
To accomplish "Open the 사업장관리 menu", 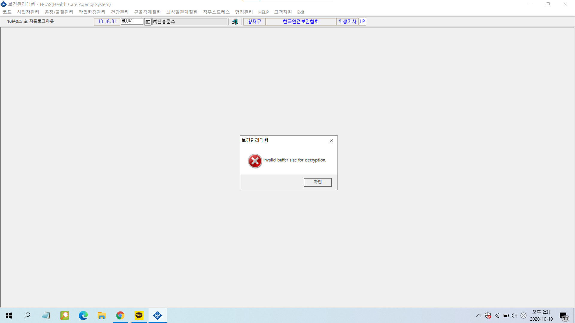I will point(28,12).
